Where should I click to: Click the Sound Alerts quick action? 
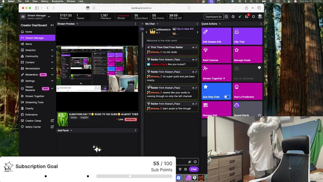click(248, 109)
